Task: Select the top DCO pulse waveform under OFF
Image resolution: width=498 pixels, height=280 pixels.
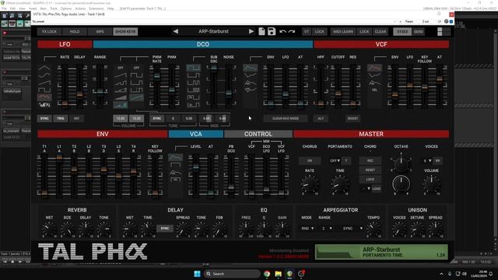Action: pyautogui.click(x=137, y=75)
